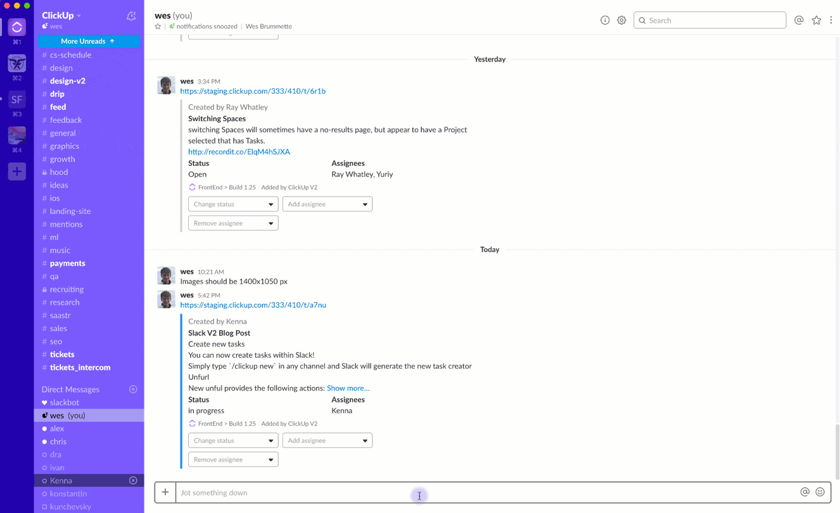
Task: Click the Jot something down message box
Action: 488,492
